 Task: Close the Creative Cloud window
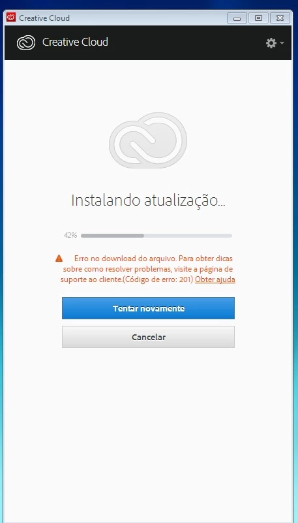[280, 18]
